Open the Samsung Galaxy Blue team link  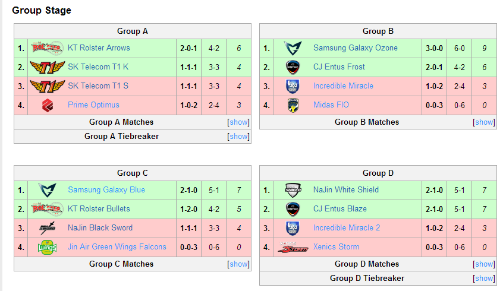click(x=106, y=189)
